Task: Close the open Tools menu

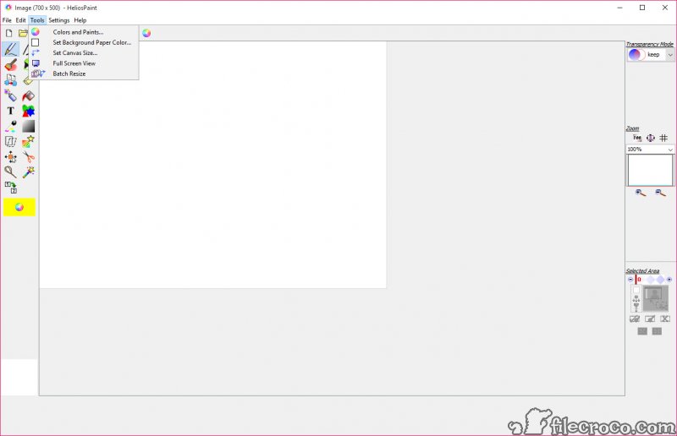Action: click(x=37, y=20)
